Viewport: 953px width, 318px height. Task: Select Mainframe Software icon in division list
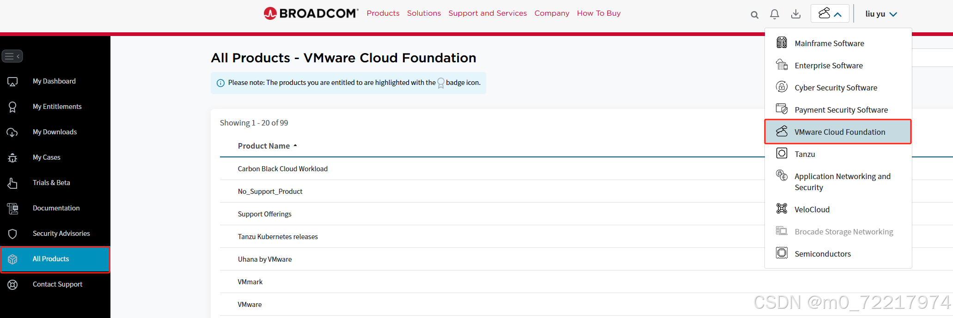pos(782,42)
